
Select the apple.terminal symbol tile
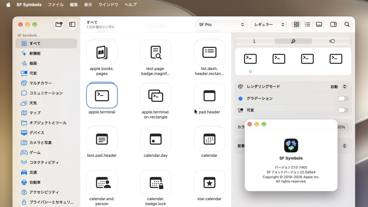point(102,95)
